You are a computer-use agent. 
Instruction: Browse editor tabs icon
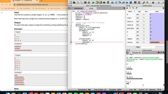(x=69, y=8)
